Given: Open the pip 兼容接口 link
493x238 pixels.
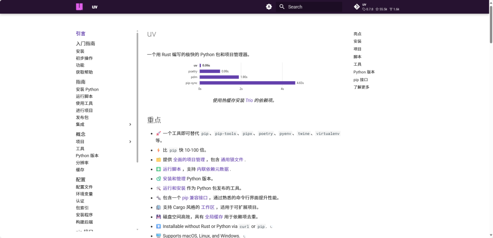Looking at the screenshot, I should (x=195, y=198).
